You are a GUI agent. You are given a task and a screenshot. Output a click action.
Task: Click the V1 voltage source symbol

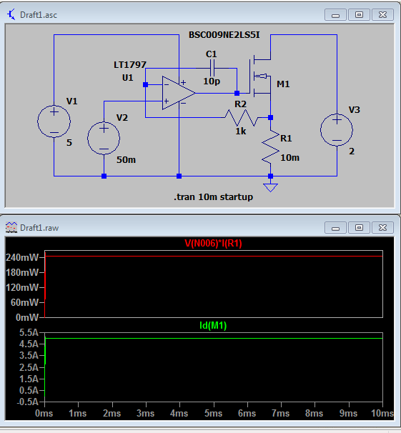(x=54, y=121)
